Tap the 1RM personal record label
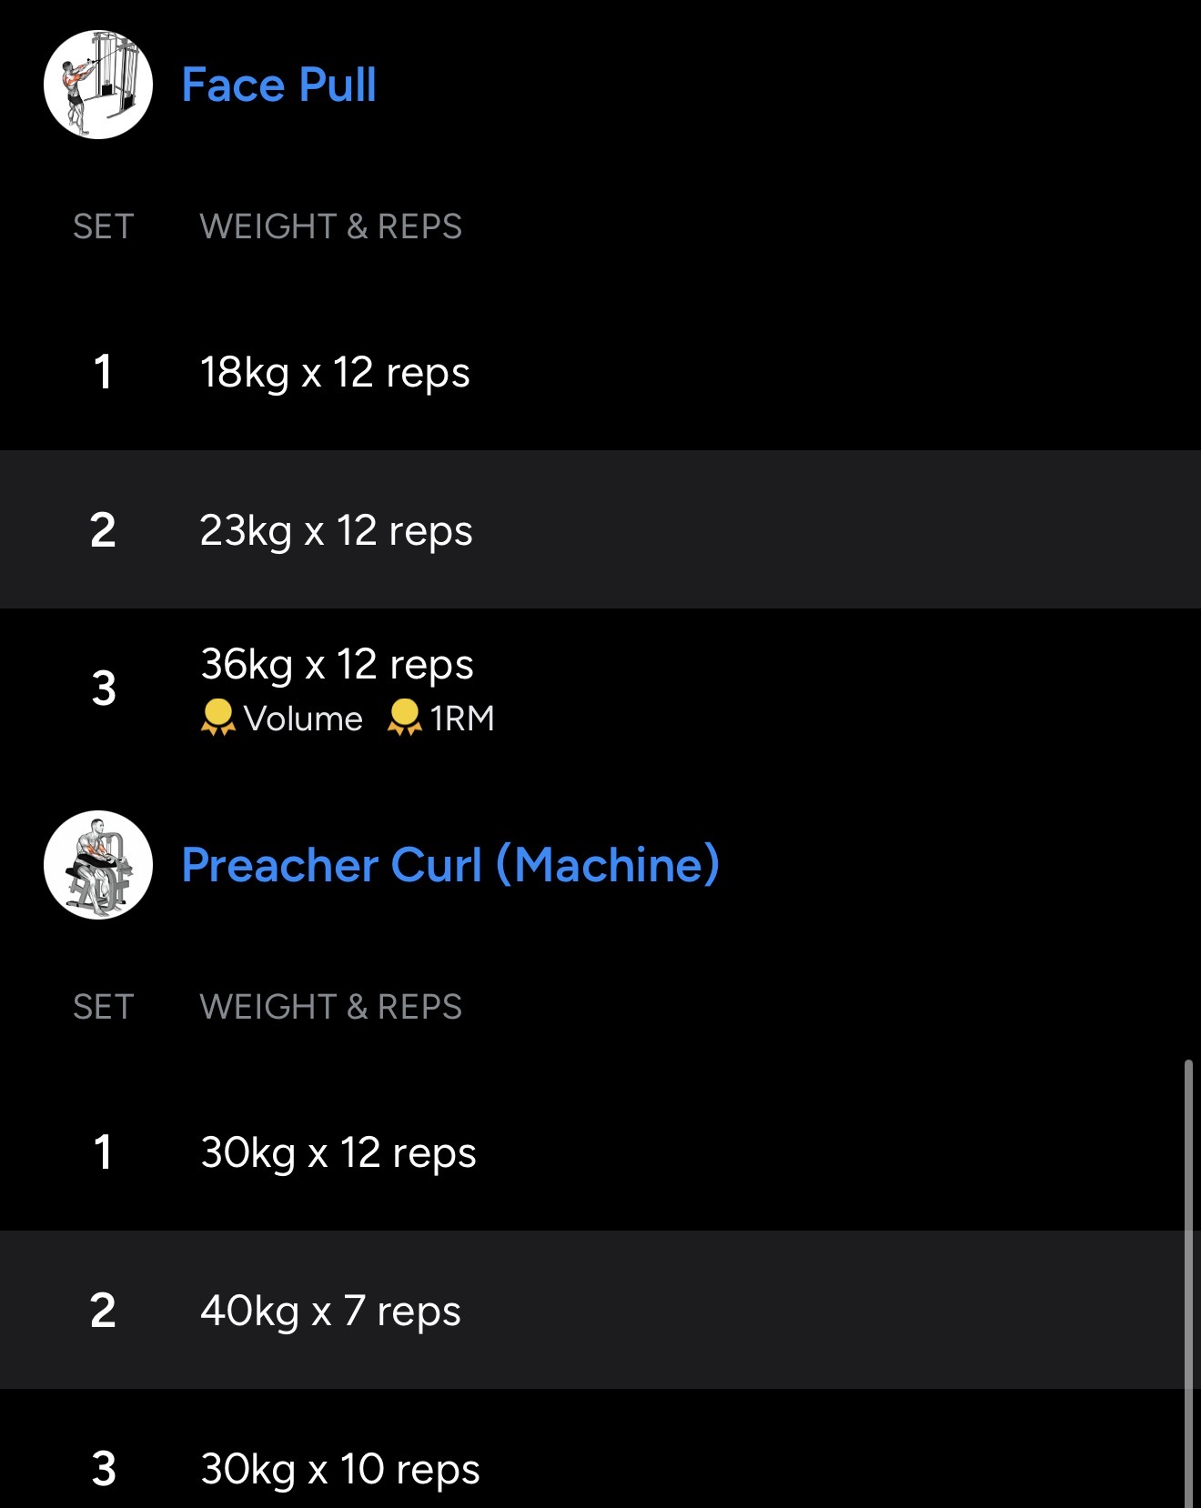The image size is (1201, 1508). point(462,719)
